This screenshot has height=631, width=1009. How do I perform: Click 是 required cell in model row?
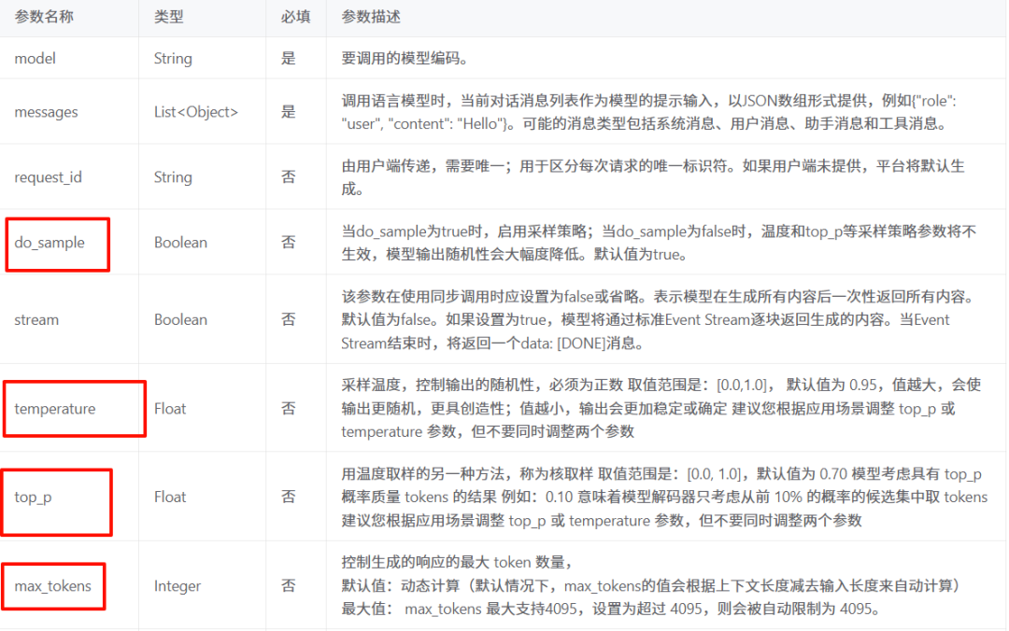289,59
